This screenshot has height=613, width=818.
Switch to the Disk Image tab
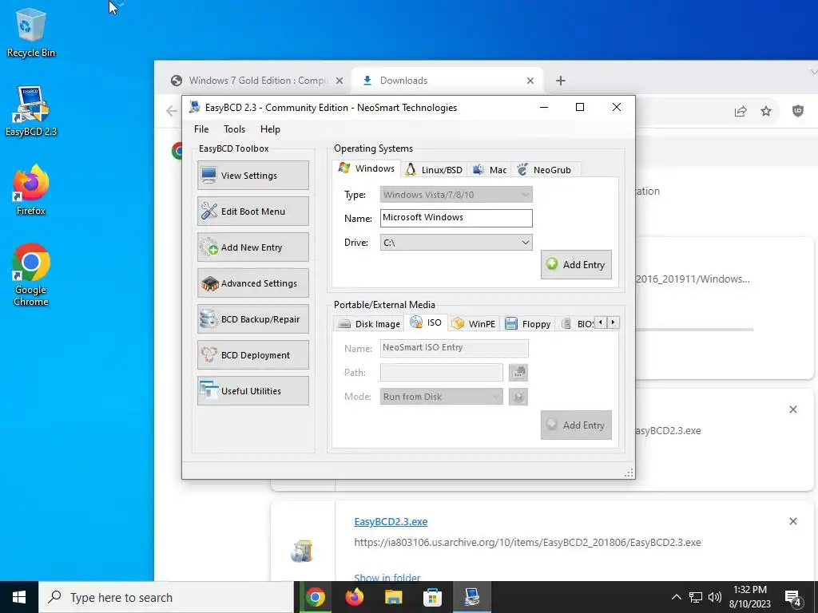(x=369, y=324)
